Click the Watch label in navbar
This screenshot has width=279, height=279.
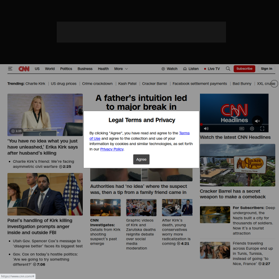(x=172, y=69)
